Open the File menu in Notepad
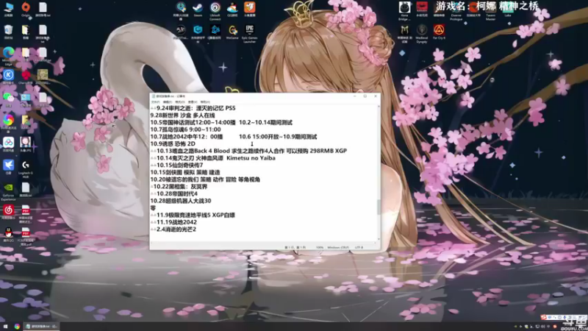588x331 pixels. point(155,102)
